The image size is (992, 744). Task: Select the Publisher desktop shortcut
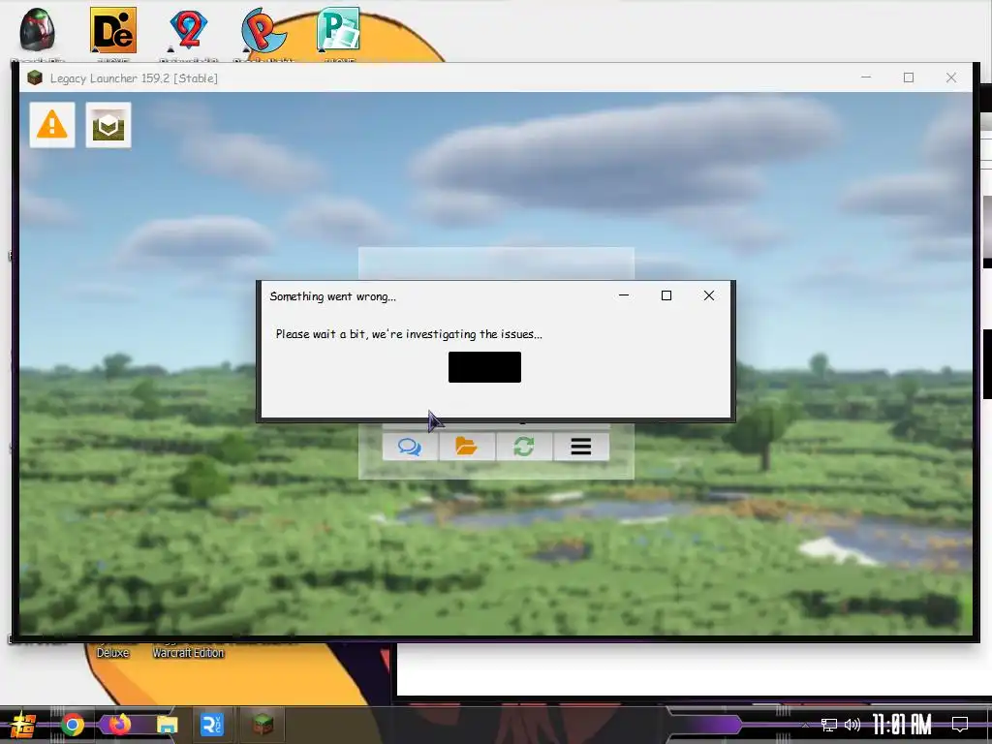338,30
